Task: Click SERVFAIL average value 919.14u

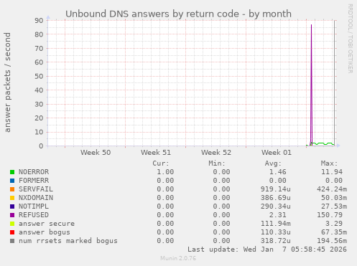Action: (x=276, y=189)
